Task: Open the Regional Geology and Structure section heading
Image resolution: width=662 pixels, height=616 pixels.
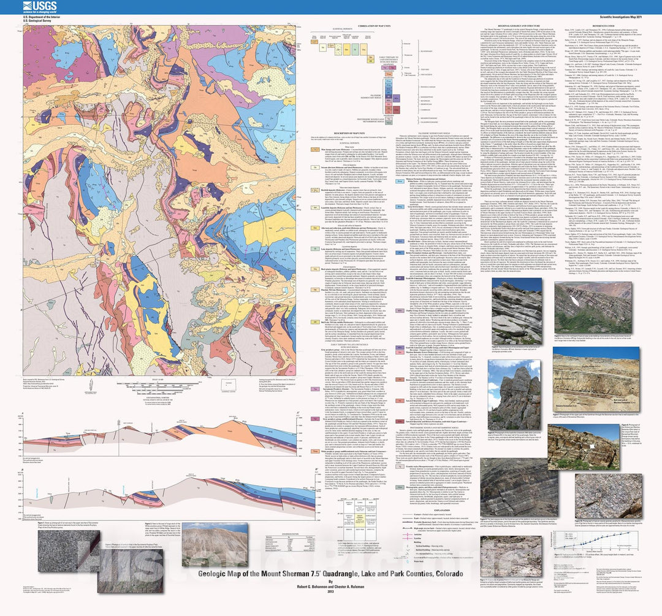Action: coord(513,23)
